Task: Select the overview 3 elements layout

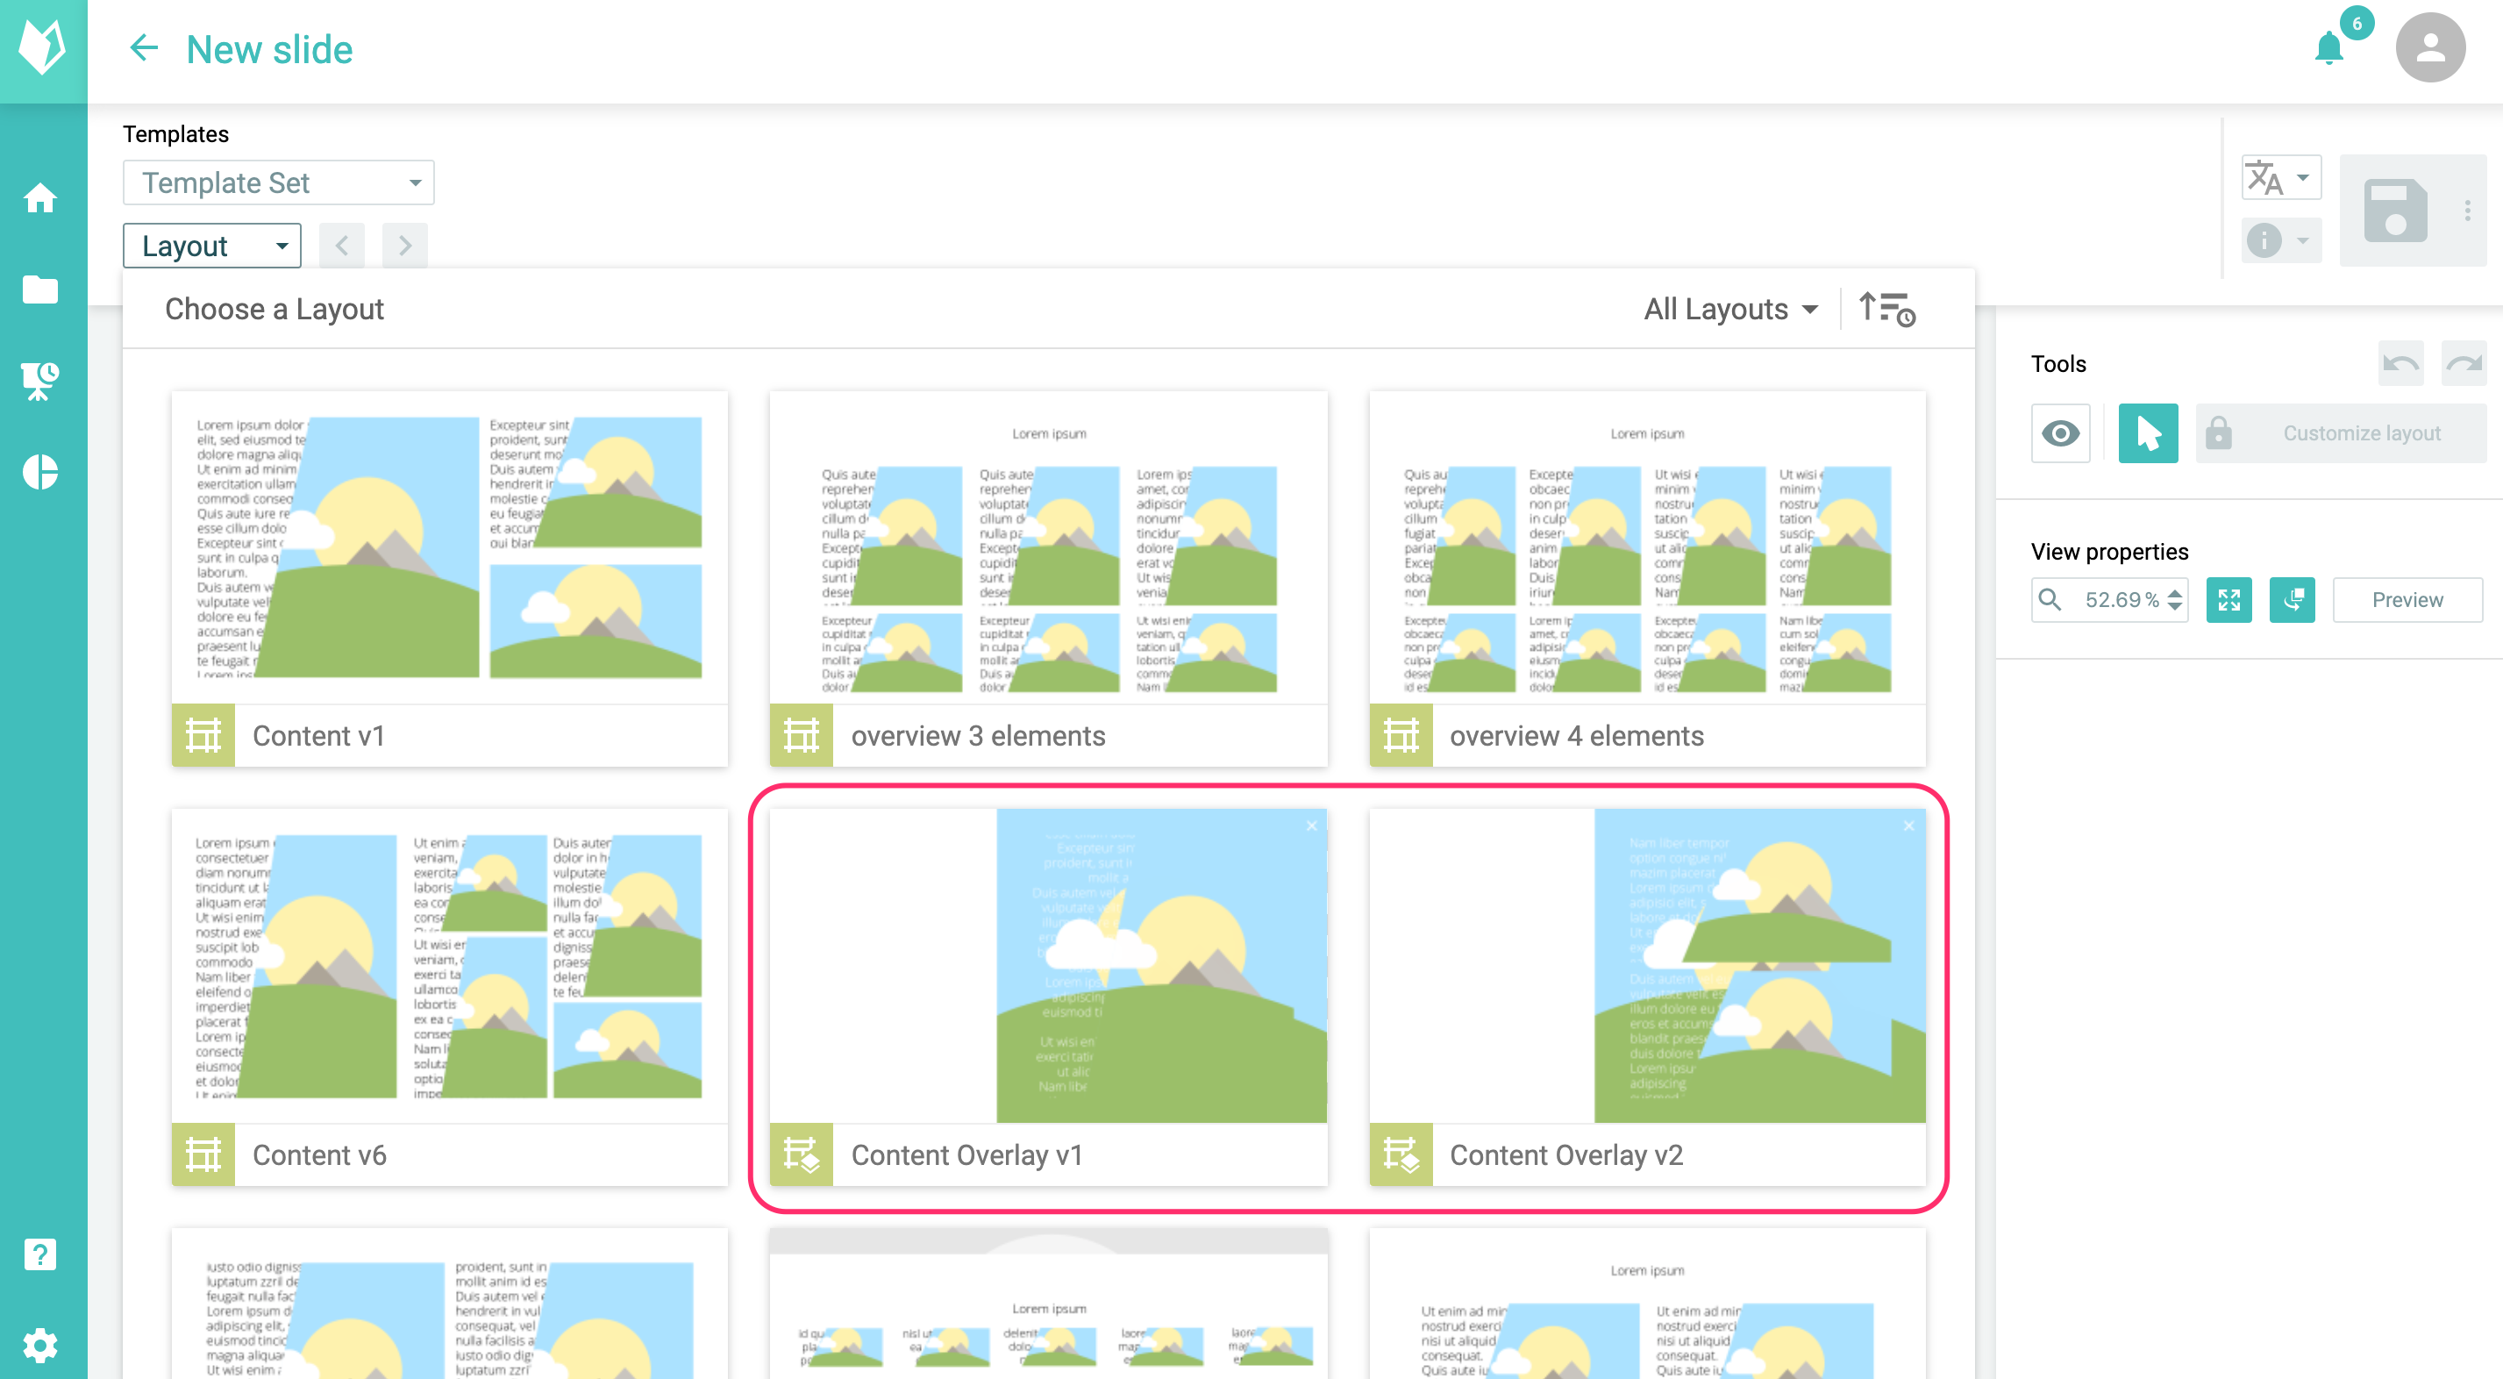Action: (1048, 579)
